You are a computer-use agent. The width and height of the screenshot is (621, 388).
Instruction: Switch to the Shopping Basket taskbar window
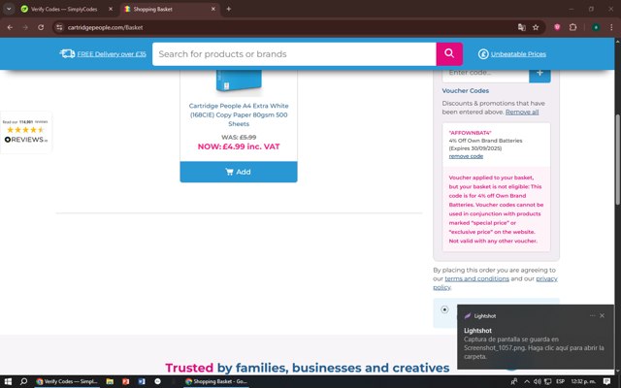[216, 381]
